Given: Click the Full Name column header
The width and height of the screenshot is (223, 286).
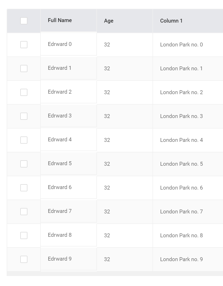Looking at the screenshot, I should click(x=59, y=20).
